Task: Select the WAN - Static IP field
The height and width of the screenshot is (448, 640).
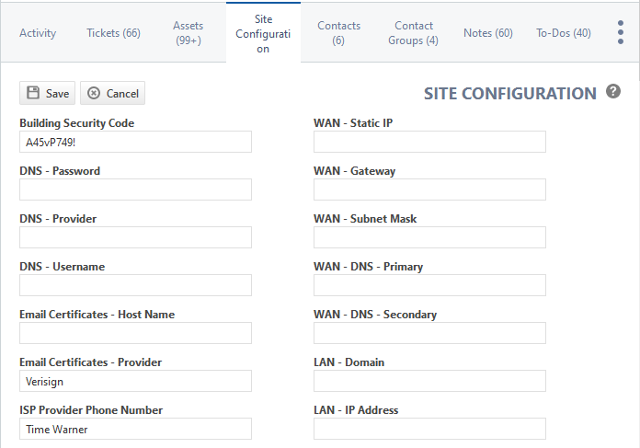Action: click(429, 142)
